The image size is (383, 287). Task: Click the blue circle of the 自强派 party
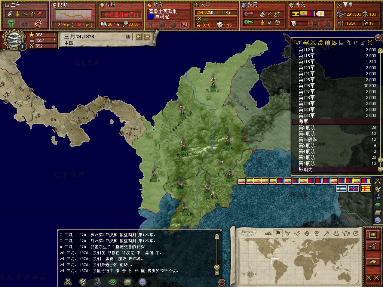[151, 17]
